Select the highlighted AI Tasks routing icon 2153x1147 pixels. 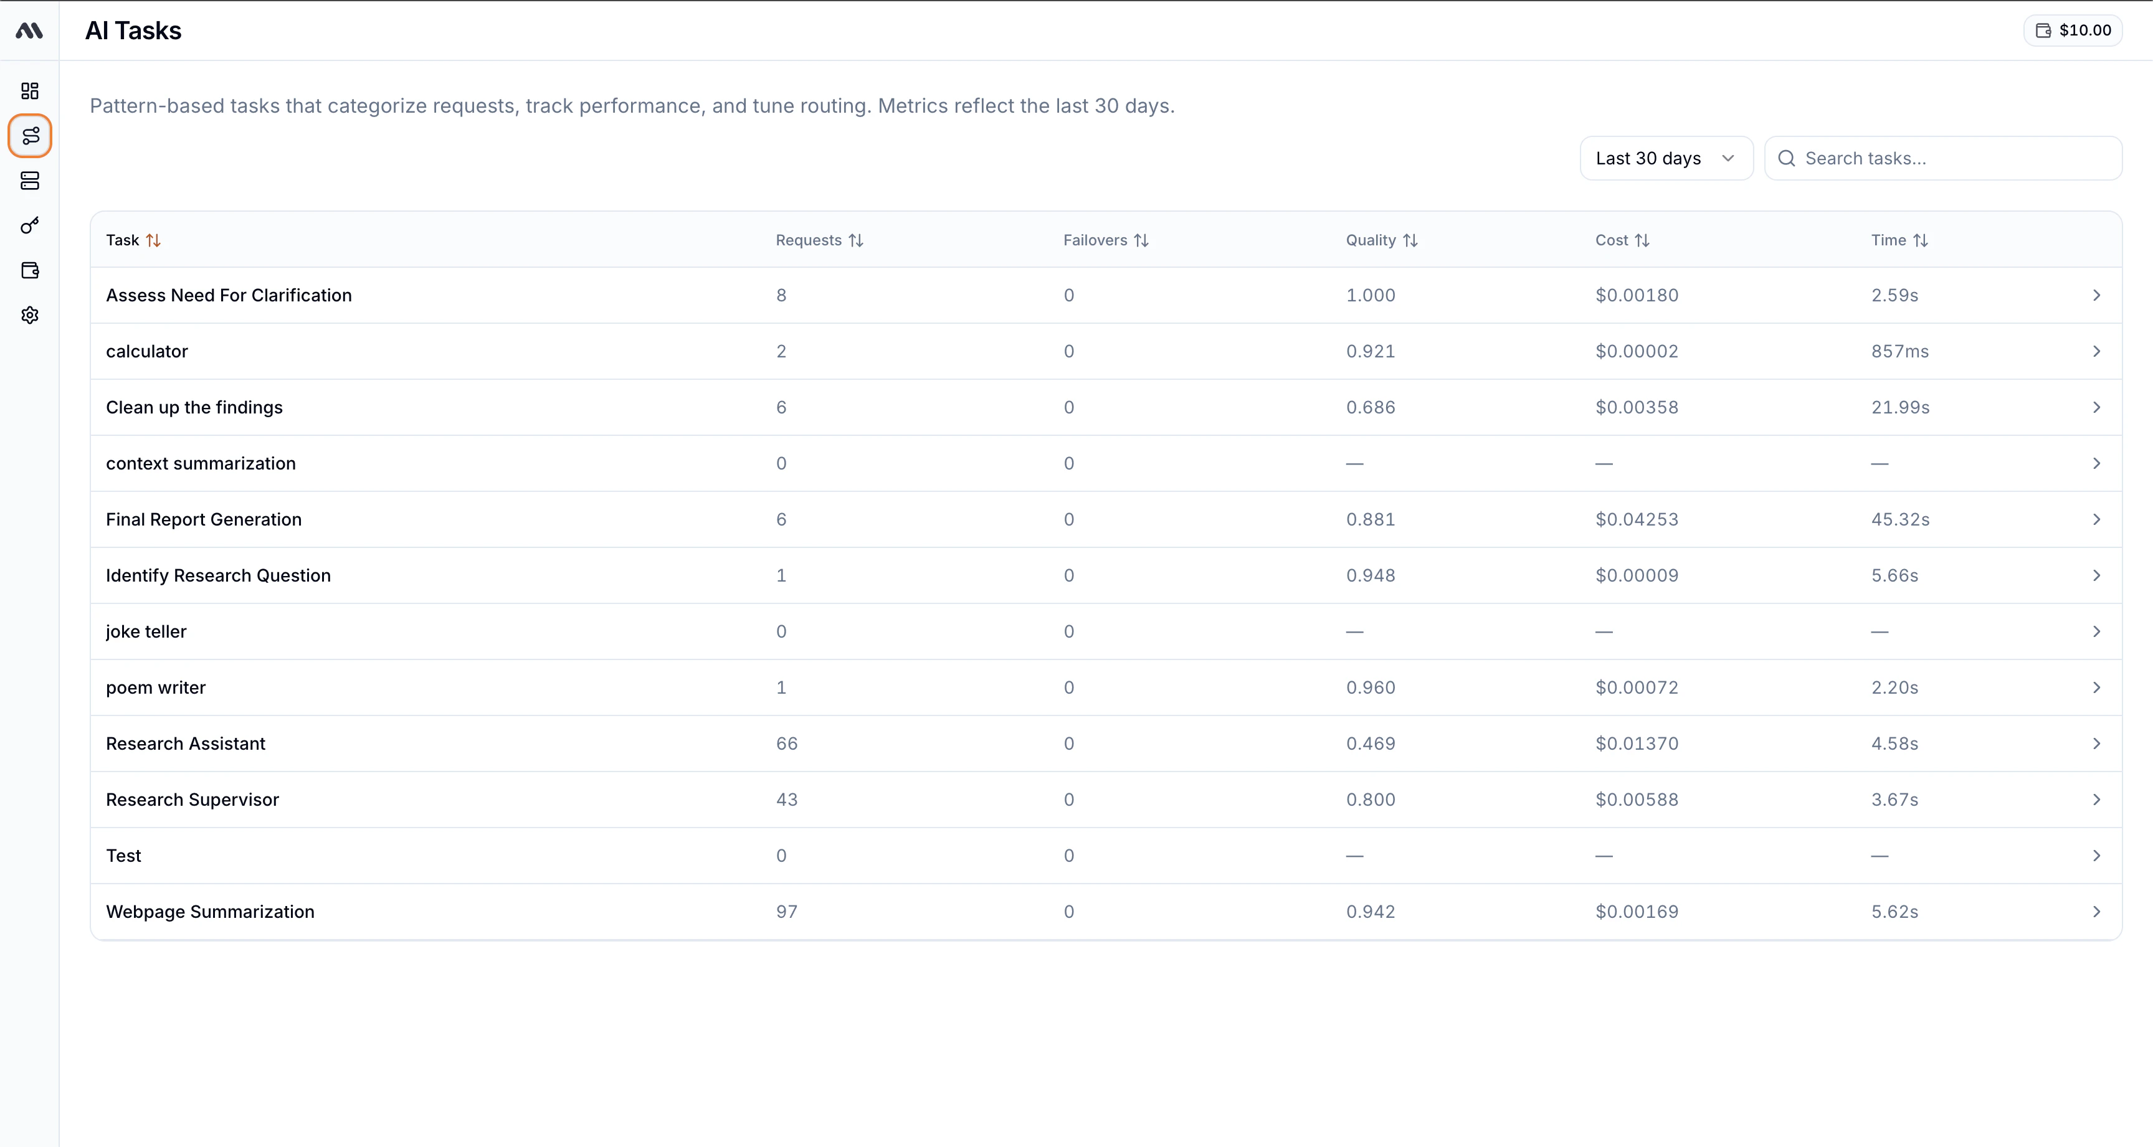tap(30, 135)
